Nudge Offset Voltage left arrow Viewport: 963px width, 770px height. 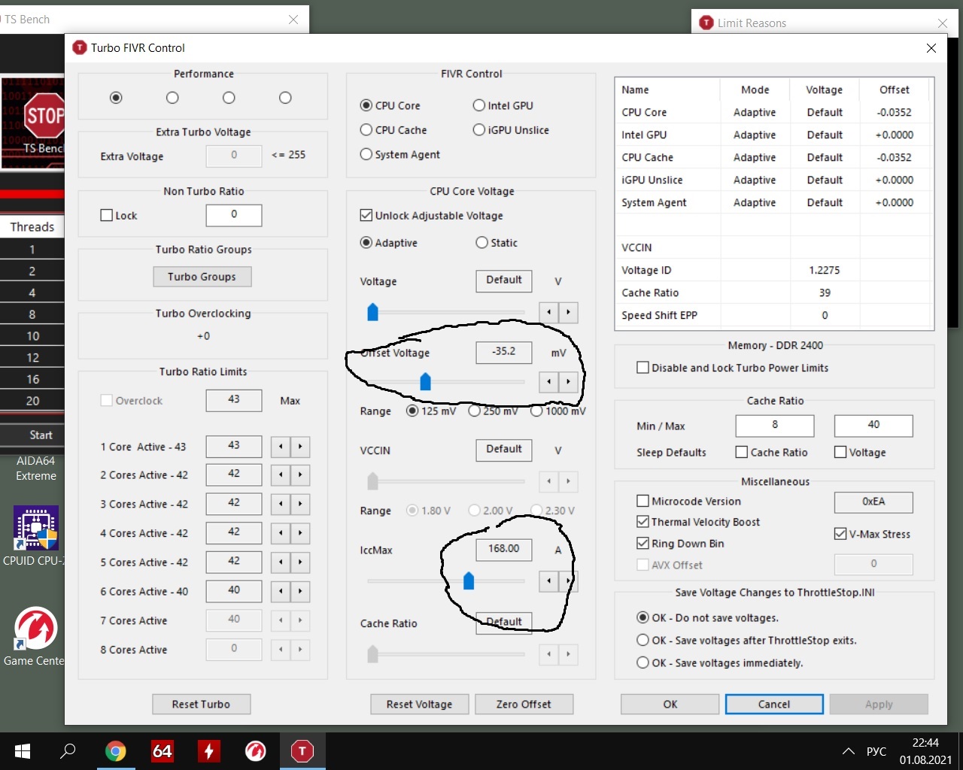point(549,382)
